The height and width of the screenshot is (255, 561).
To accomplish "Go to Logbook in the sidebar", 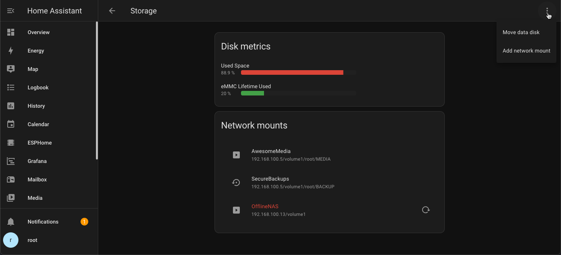I will (48, 87).
